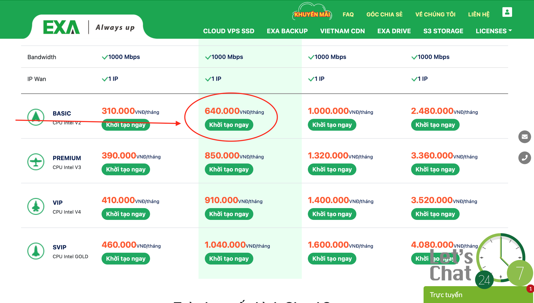Screen dimensions: 534x303
Task: Open the Trực tuyến chat bar
Action: tap(475, 295)
